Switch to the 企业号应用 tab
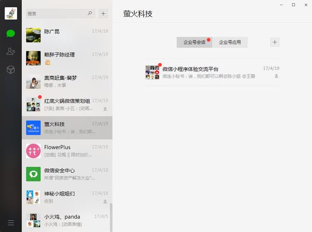The width and height of the screenshot is (312, 232). pos(230,42)
